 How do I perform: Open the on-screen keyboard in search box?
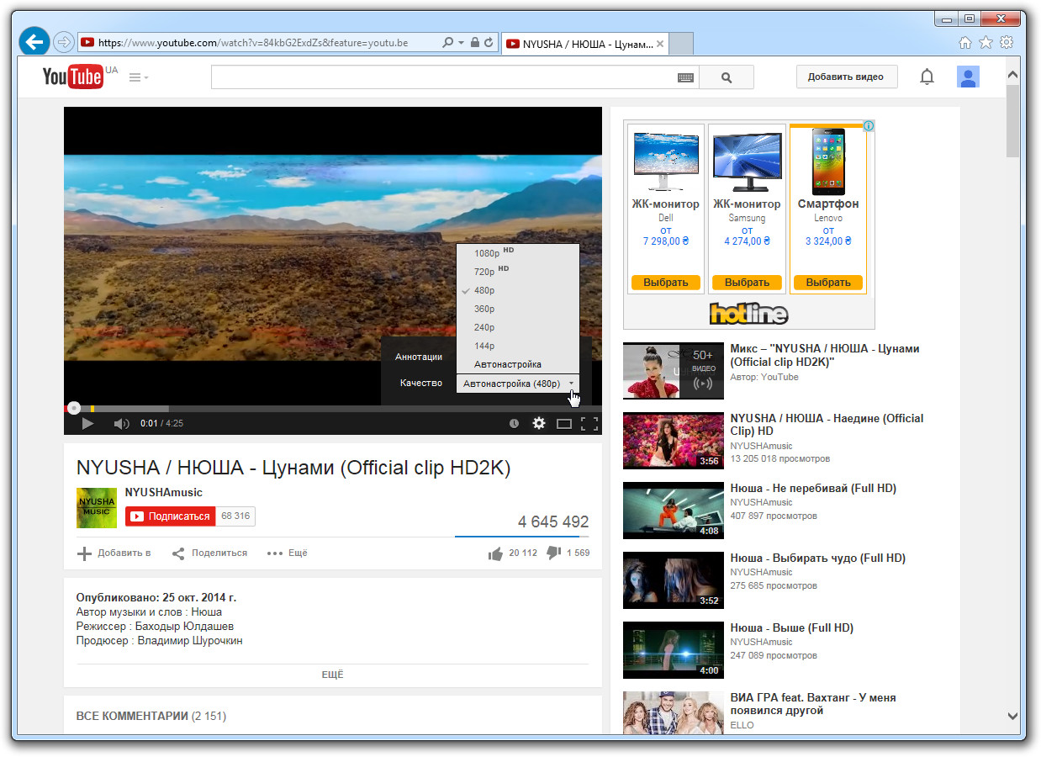coord(685,77)
